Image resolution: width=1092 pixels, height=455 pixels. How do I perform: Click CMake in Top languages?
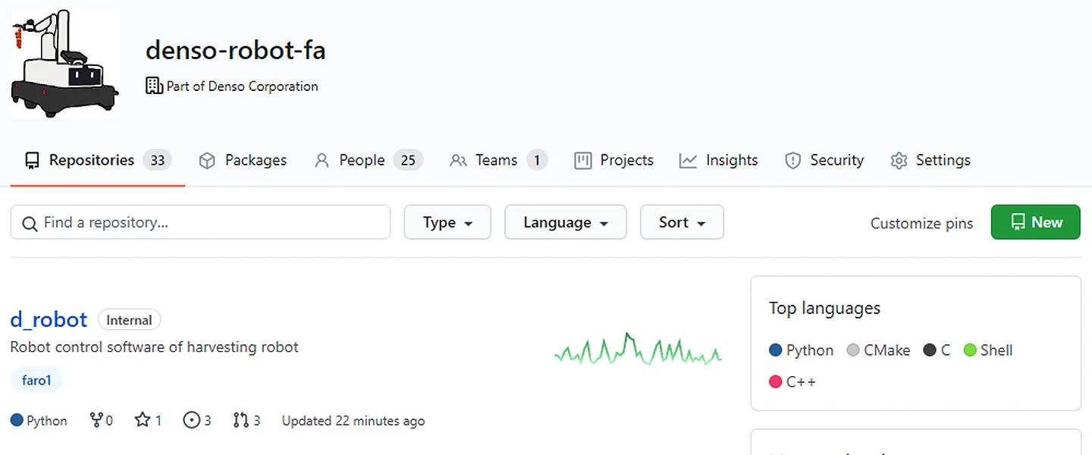(878, 350)
